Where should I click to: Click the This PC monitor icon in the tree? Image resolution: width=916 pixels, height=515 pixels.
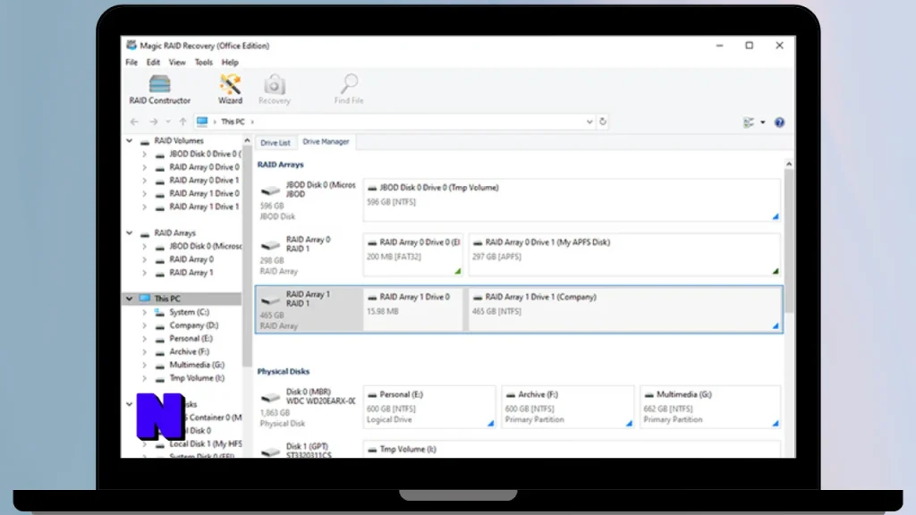point(145,299)
